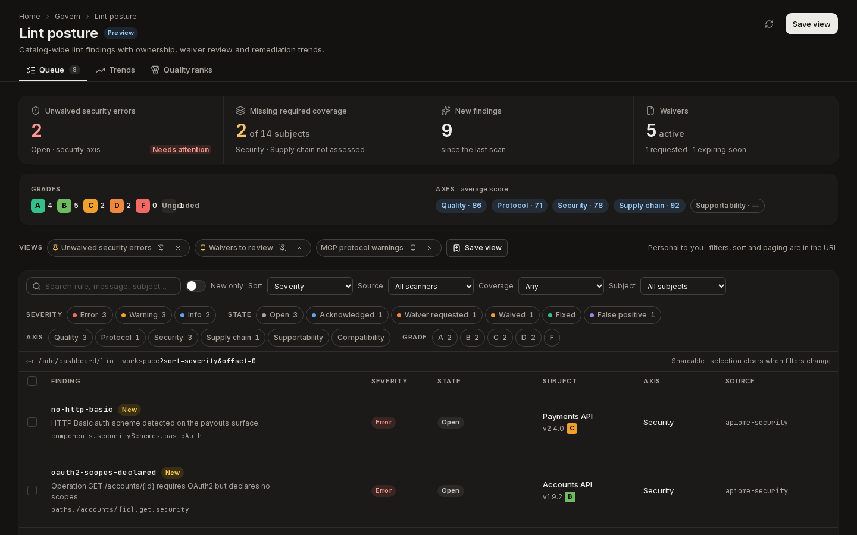Click the refresh icon beside Save view
The image size is (857, 535).
pos(769,24)
